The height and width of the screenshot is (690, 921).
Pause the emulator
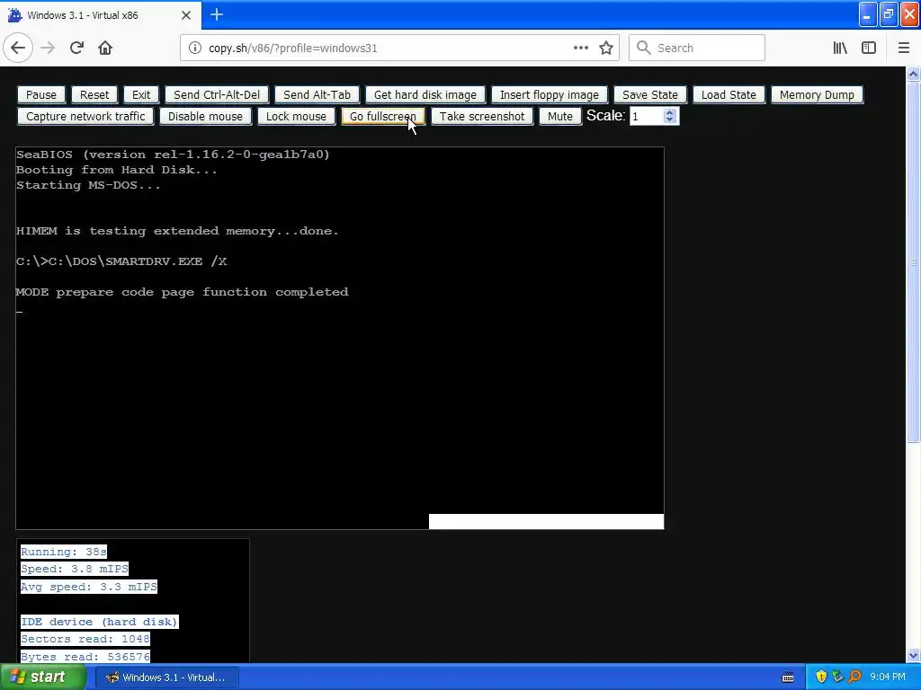pos(41,95)
